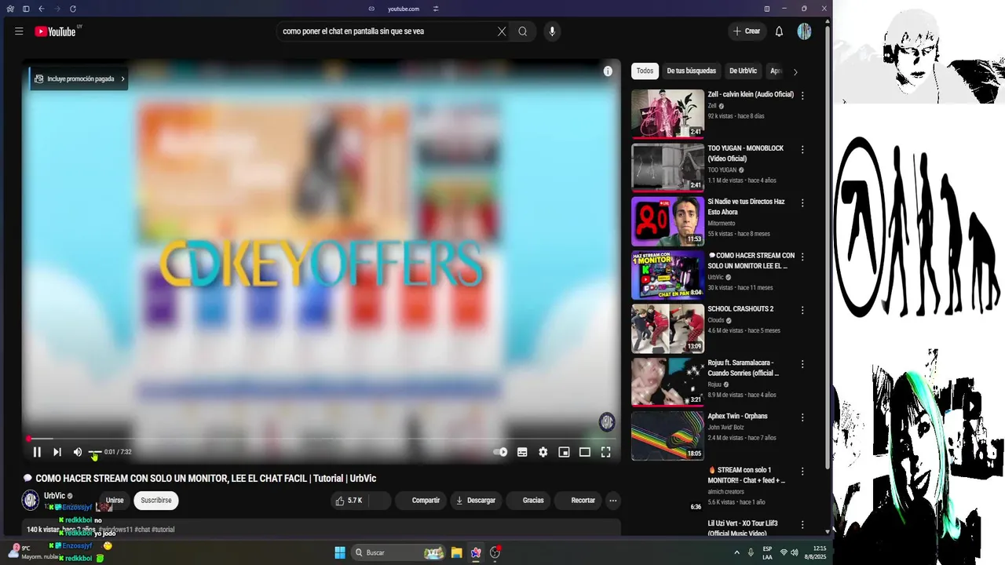Click the Crear button

(747, 31)
